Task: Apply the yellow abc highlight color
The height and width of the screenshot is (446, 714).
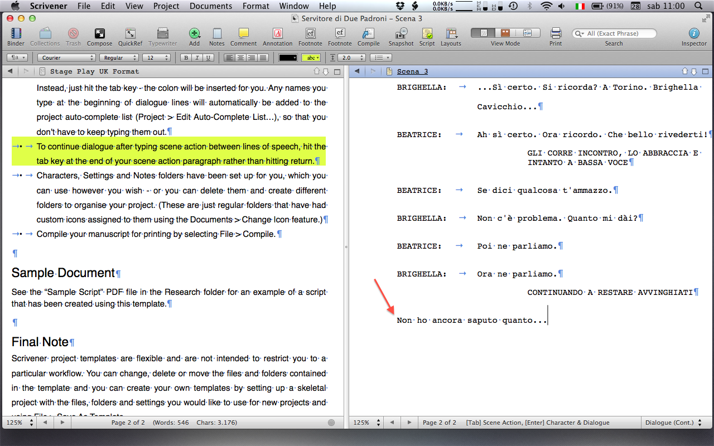Action: point(311,57)
